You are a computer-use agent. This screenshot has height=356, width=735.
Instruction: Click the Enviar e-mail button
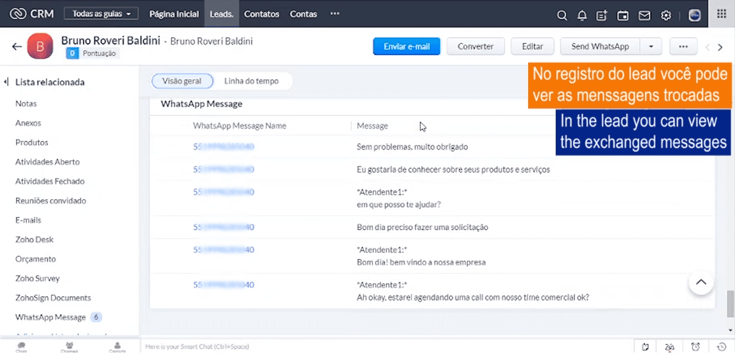[407, 47]
